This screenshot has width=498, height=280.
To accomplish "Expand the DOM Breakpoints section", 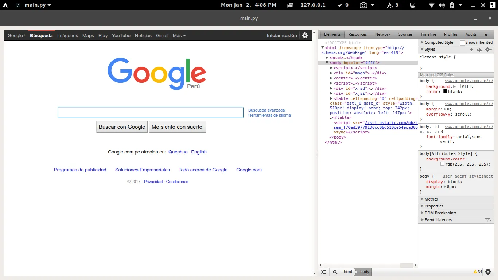I will [x=422, y=213].
